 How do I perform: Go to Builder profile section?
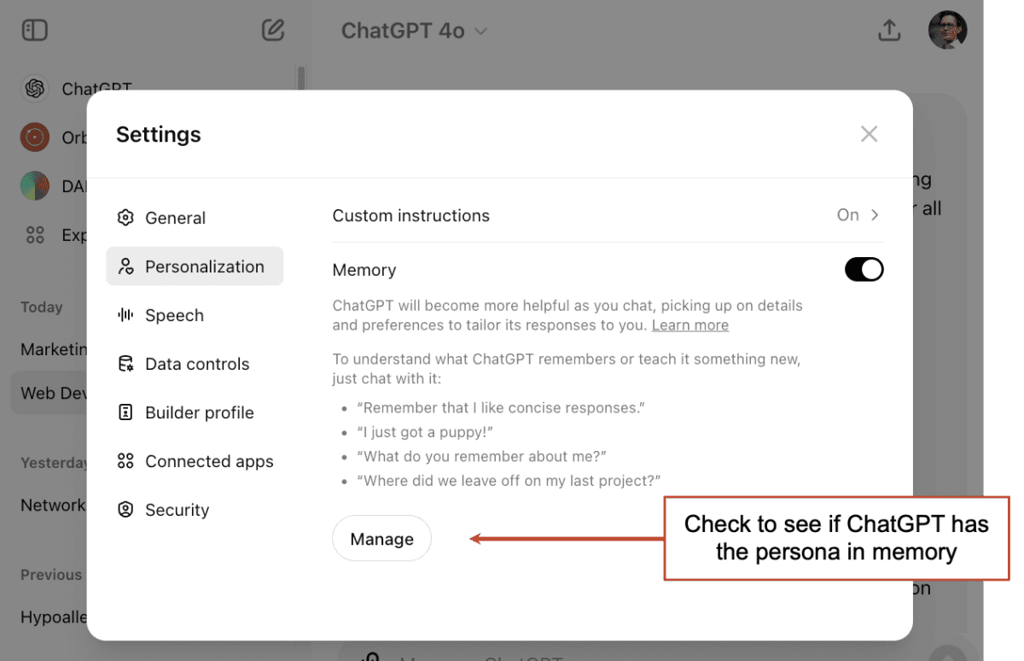(x=199, y=412)
